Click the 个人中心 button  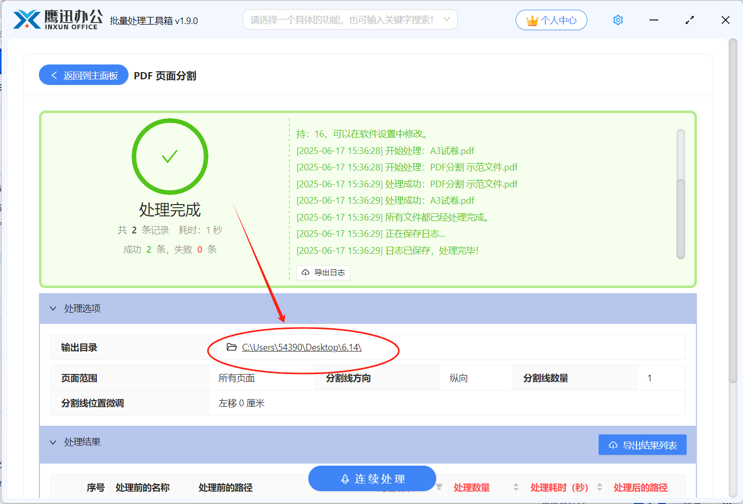[551, 19]
